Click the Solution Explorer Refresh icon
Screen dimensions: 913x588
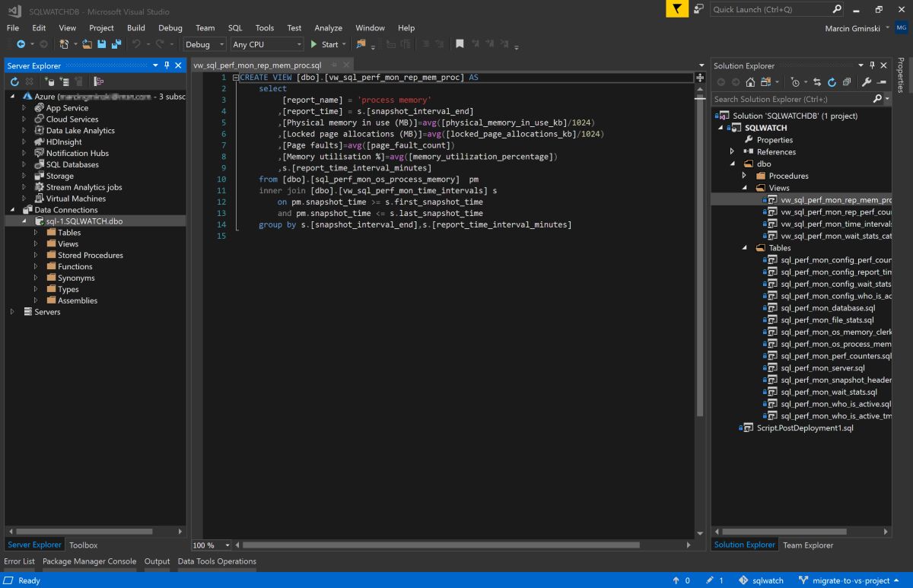click(832, 82)
